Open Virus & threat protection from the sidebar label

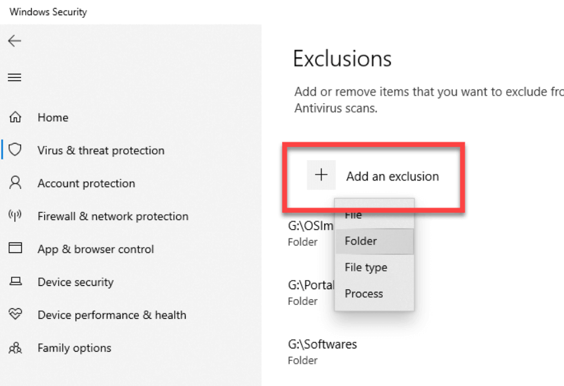[x=101, y=150]
